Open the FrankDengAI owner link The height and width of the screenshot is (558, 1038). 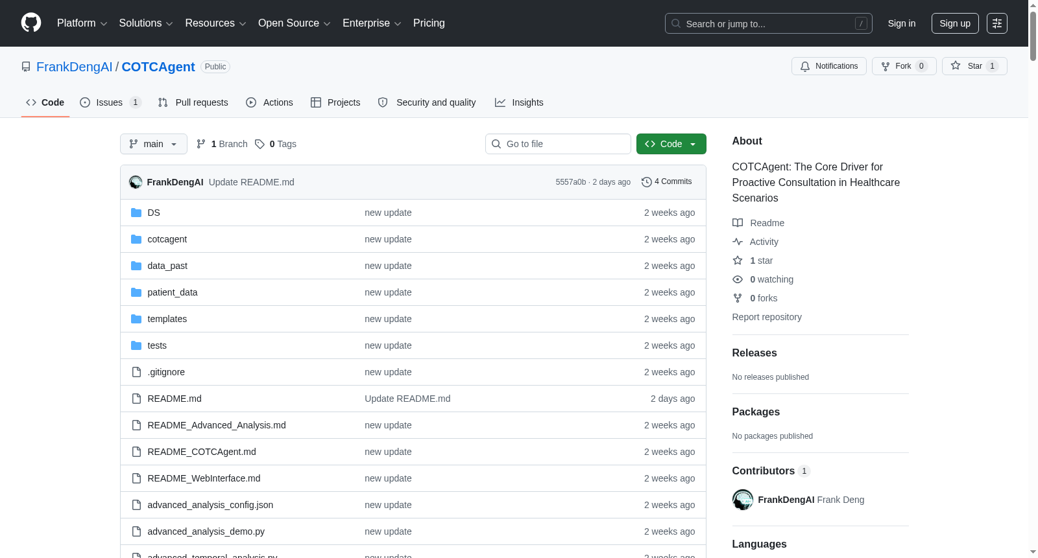tap(75, 67)
